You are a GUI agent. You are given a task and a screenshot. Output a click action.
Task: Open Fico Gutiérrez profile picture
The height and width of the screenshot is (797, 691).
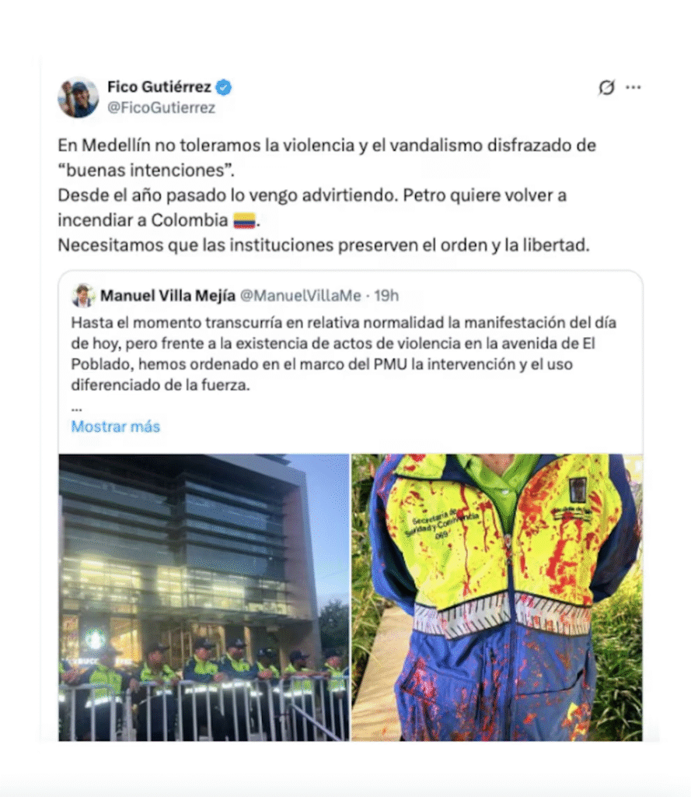point(78,97)
